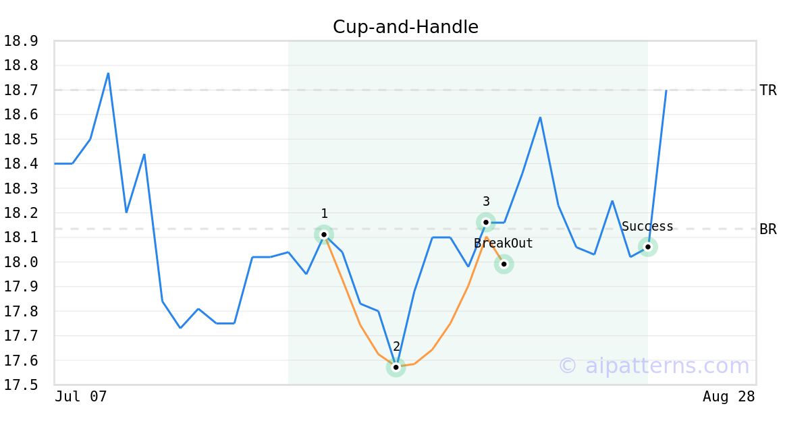Click the blue line peak near 18.6
This screenshot has width=810, height=425.
(x=540, y=117)
